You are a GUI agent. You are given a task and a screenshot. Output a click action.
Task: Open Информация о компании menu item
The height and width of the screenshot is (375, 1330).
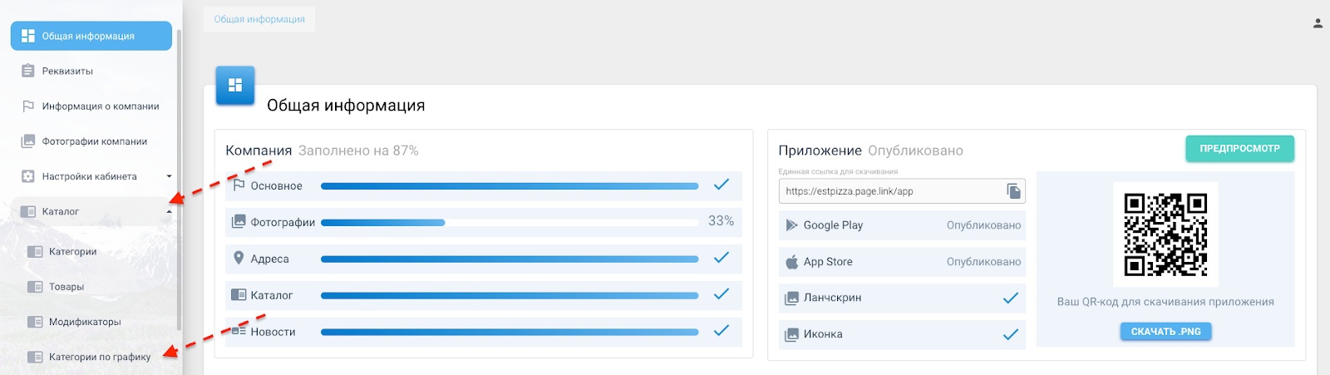[100, 106]
